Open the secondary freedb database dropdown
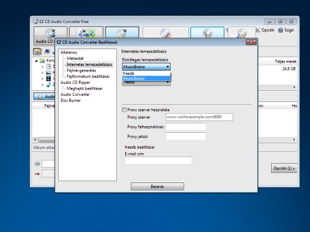 click(147, 83)
